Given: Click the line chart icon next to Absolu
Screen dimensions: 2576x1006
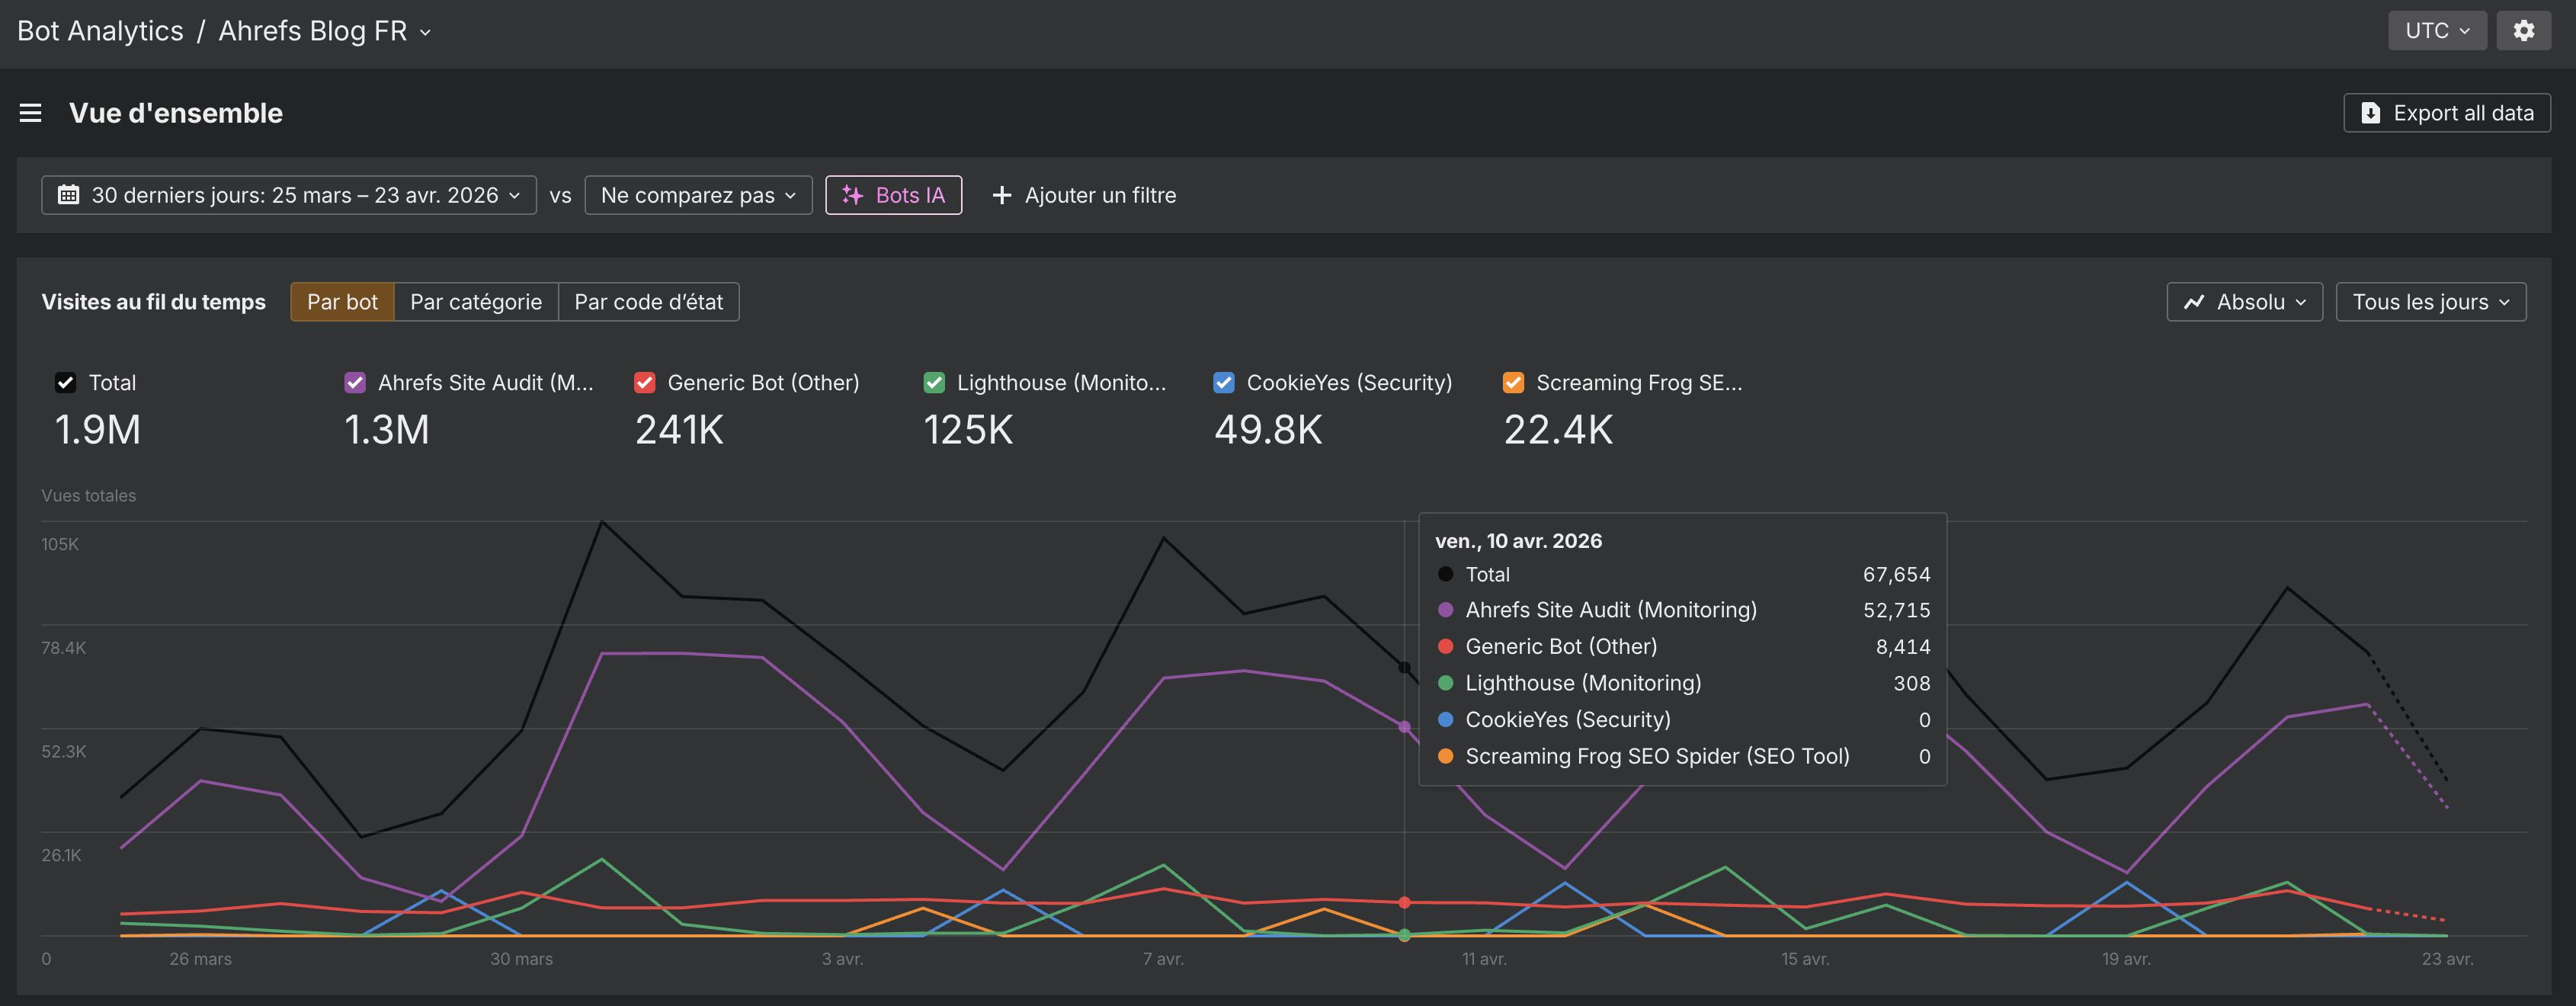Looking at the screenshot, I should [x=2194, y=301].
